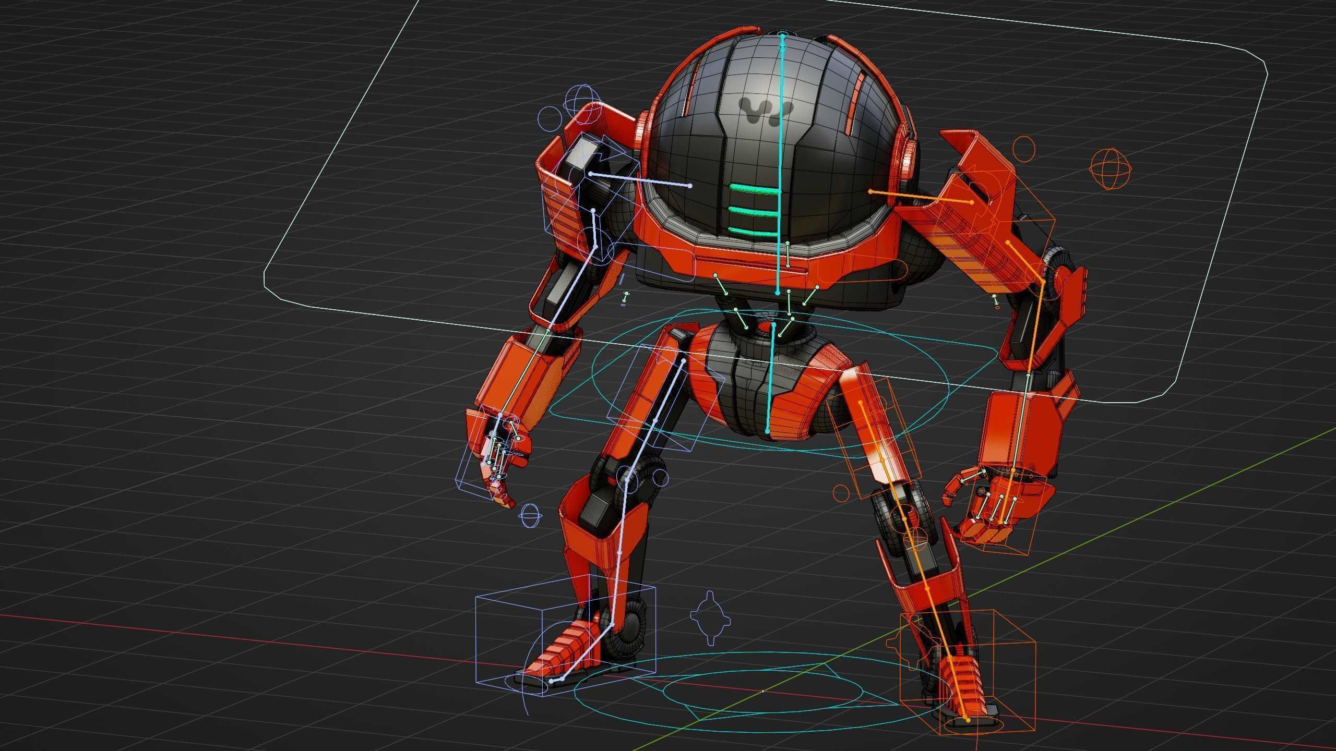The height and width of the screenshot is (751, 1336).
Task: Select the small orange circle beside orange thigh
Action: pos(841,492)
